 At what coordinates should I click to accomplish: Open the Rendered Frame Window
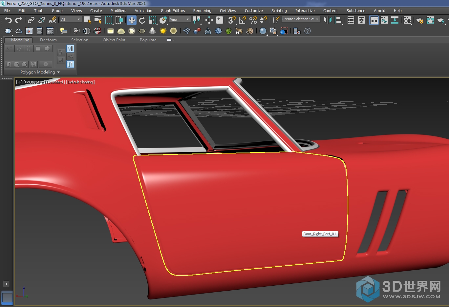coord(430,20)
